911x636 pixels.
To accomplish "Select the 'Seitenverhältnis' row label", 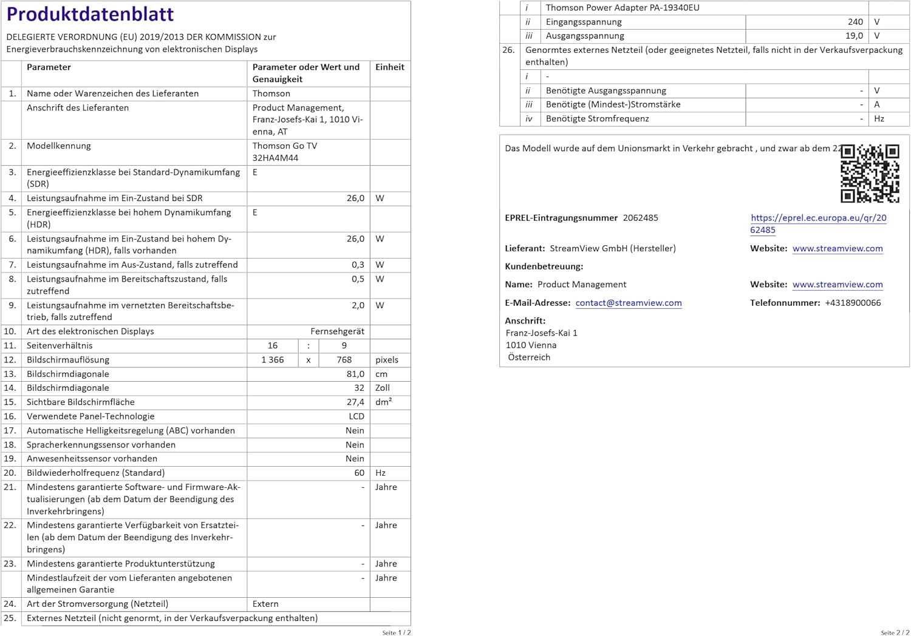I will point(60,345).
